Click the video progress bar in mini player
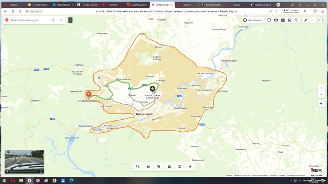 coord(24,172)
